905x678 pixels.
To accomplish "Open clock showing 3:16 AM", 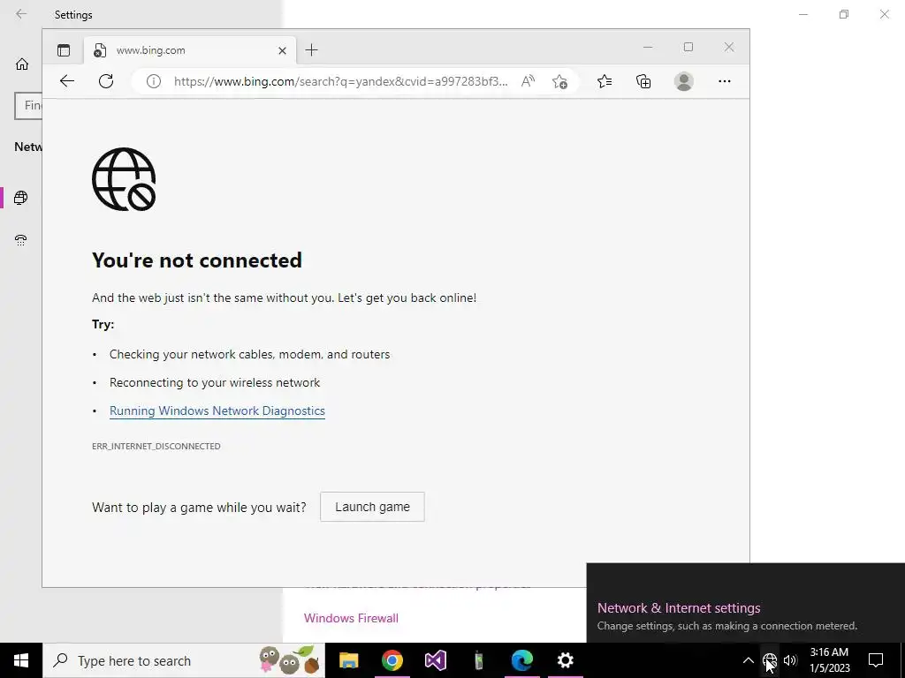I will pos(829,660).
